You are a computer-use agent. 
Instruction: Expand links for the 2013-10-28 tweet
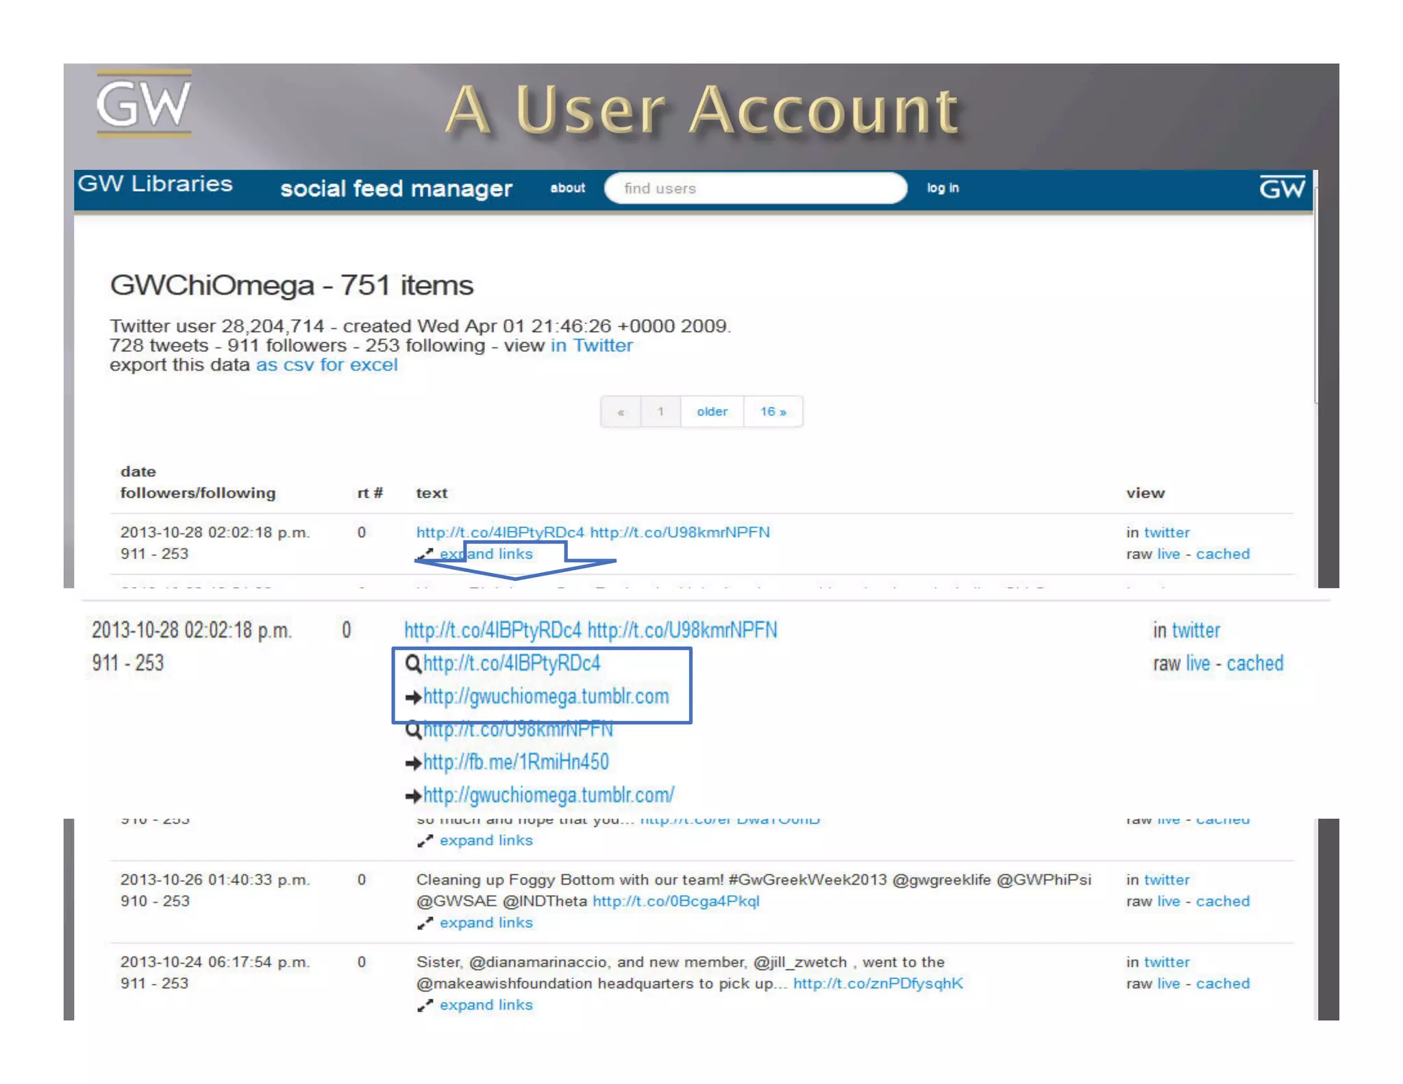pos(486,554)
